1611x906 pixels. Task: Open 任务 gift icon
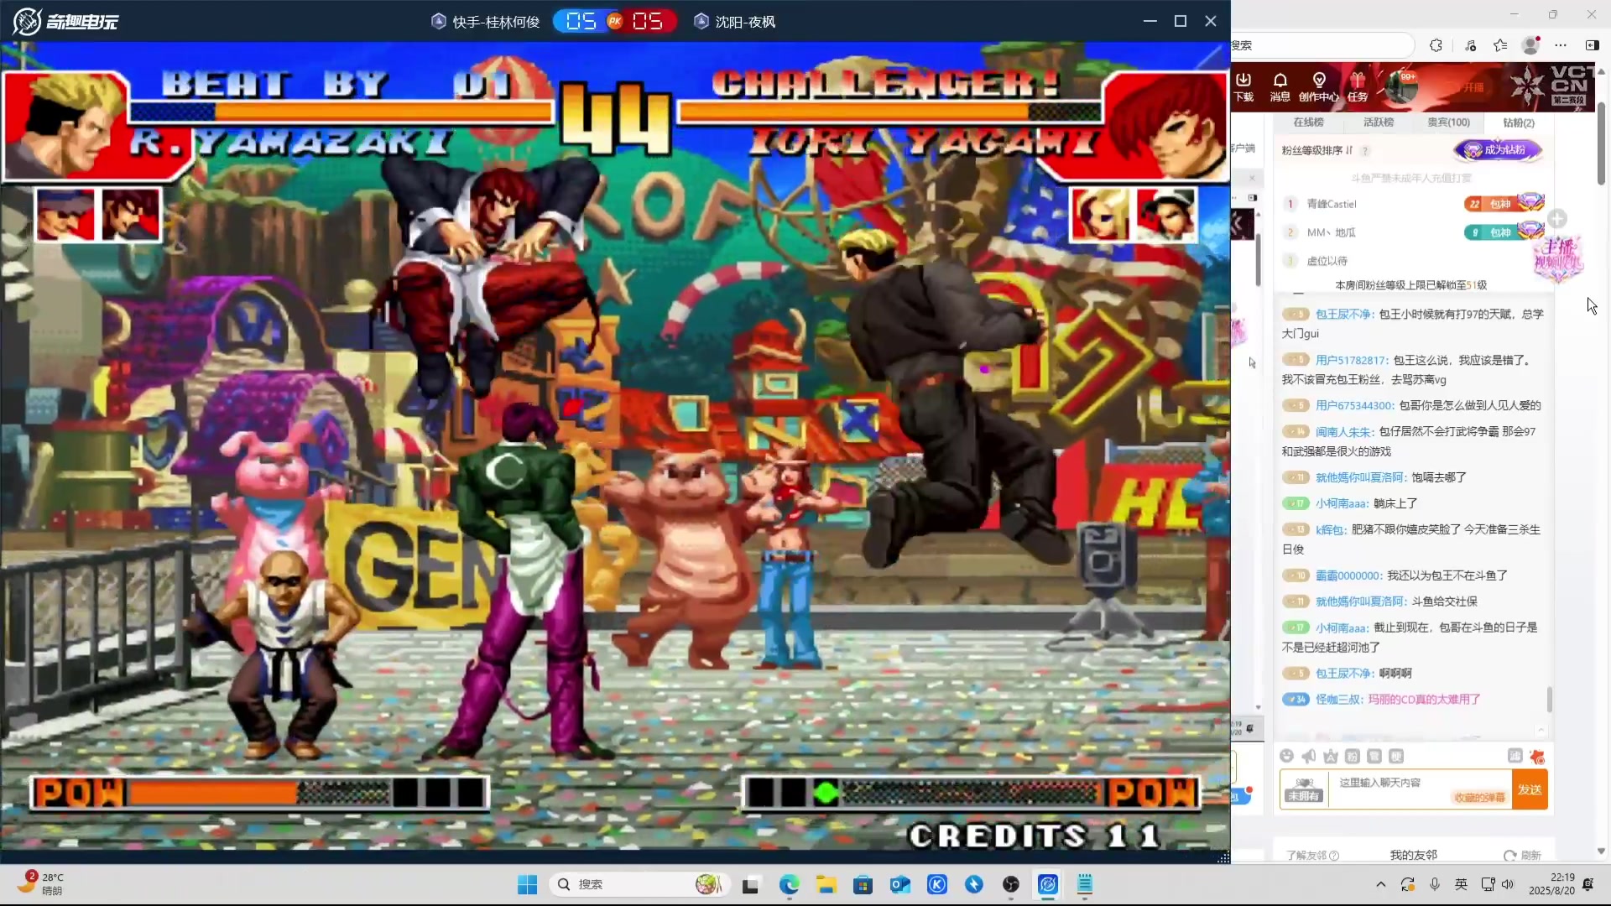tap(1358, 86)
